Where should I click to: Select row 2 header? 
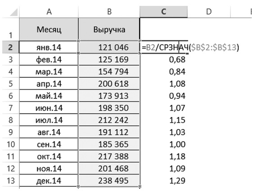[x=11, y=47]
